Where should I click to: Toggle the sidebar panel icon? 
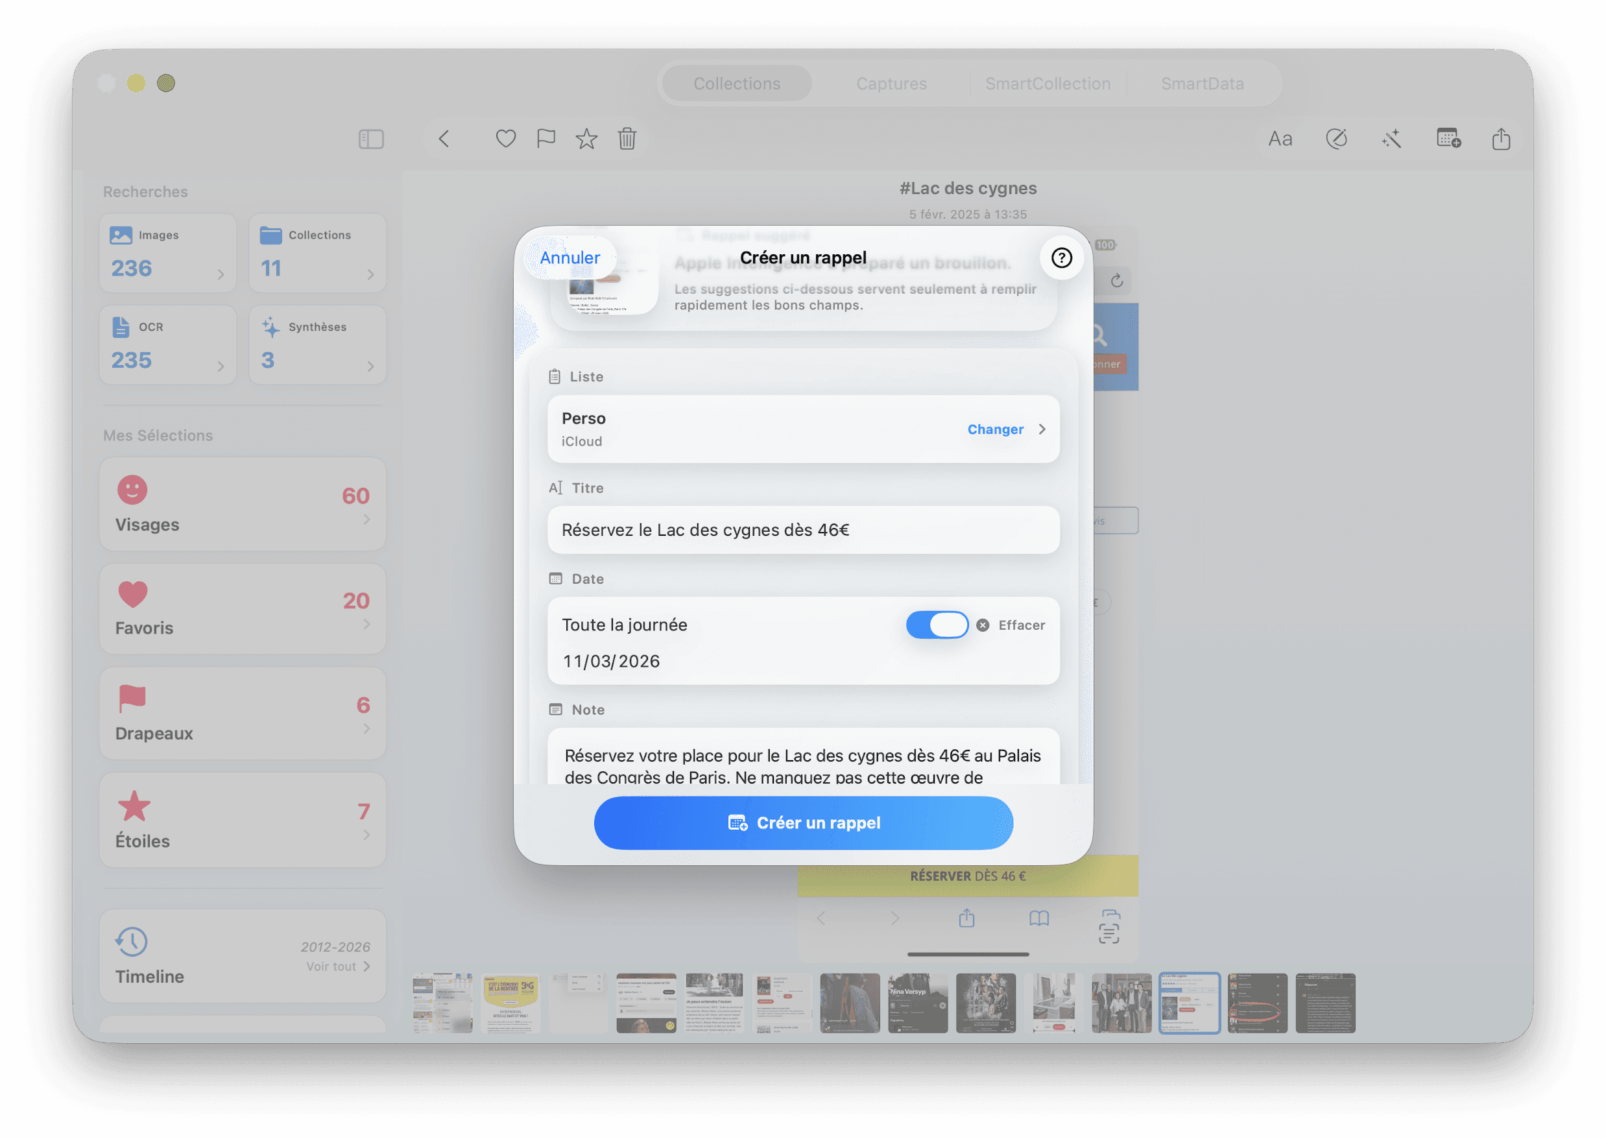tap(371, 139)
